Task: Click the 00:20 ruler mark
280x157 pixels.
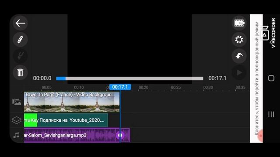Action: pyautogui.click(x=143, y=87)
